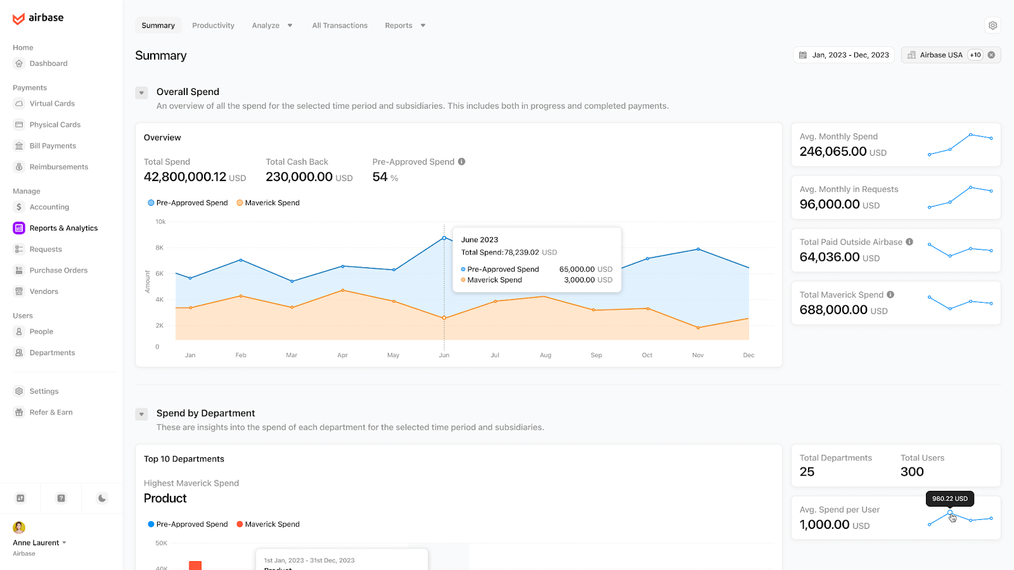Viewport: 1014px width, 570px height.
Task: Open the People page
Action: click(41, 332)
